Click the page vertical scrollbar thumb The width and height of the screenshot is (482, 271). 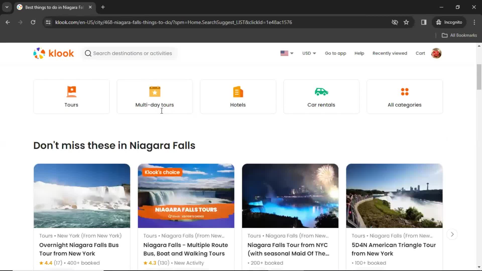pos(479,77)
